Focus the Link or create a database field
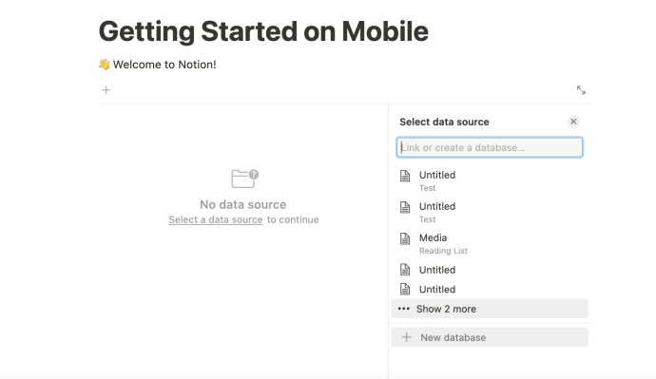 pyautogui.click(x=490, y=147)
